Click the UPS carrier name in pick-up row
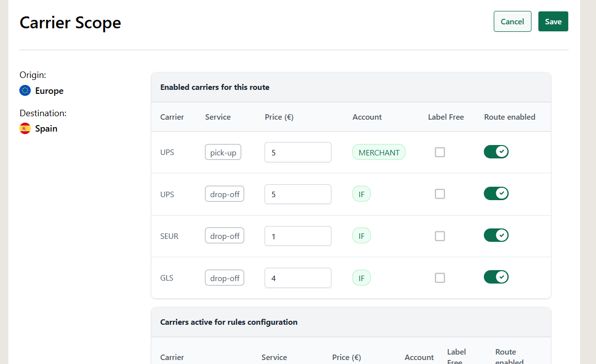 click(167, 153)
